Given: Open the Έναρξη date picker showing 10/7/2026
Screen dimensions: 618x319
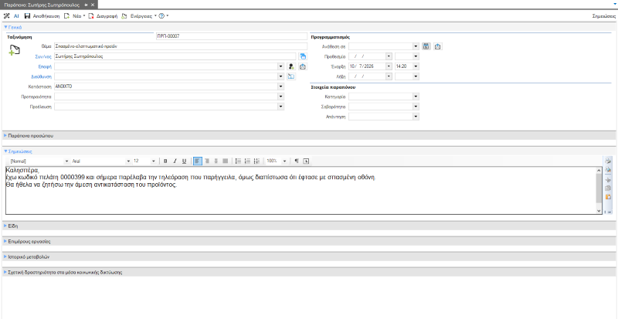Looking at the screenshot, I should coord(389,66).
